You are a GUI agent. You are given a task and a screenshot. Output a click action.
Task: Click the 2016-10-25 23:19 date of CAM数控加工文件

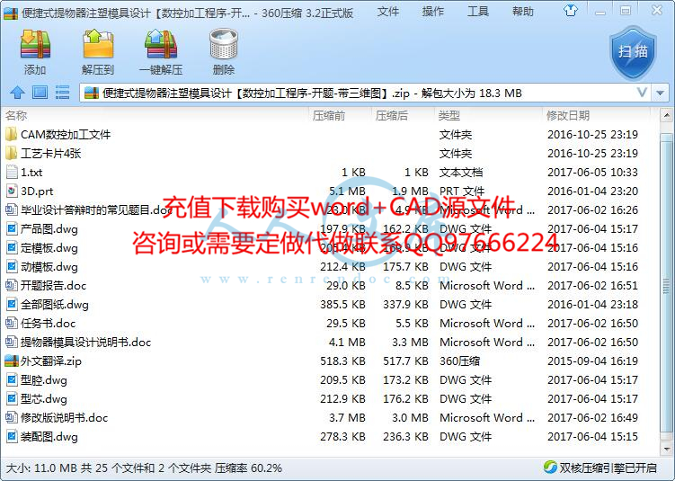coord(592,134)
